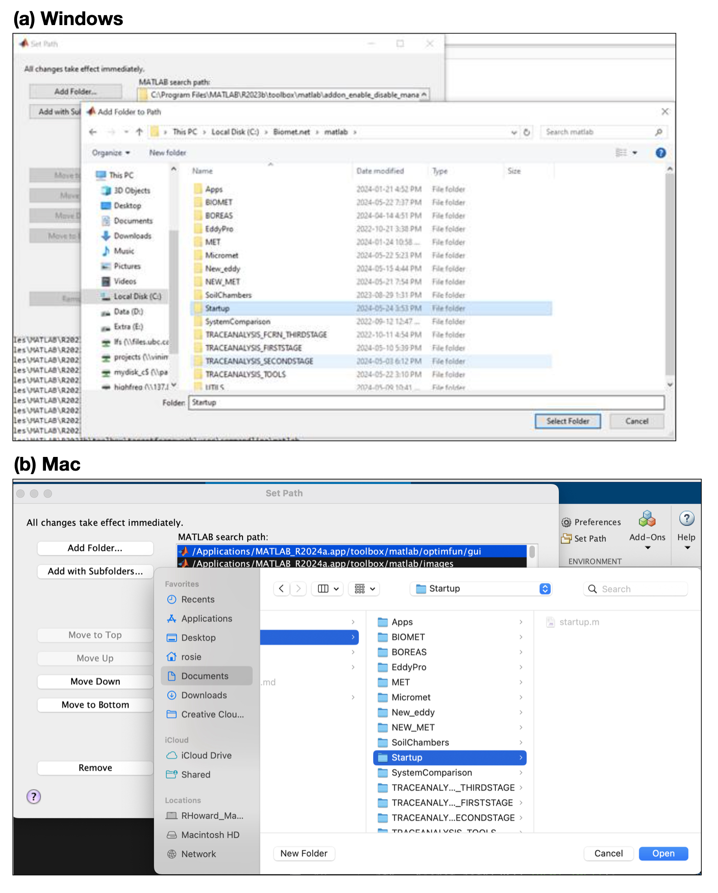The width and height of the screenshot is (718, 893).
Task: Click New Folder button in Mac dialog
Action: [x=304, y=853]
